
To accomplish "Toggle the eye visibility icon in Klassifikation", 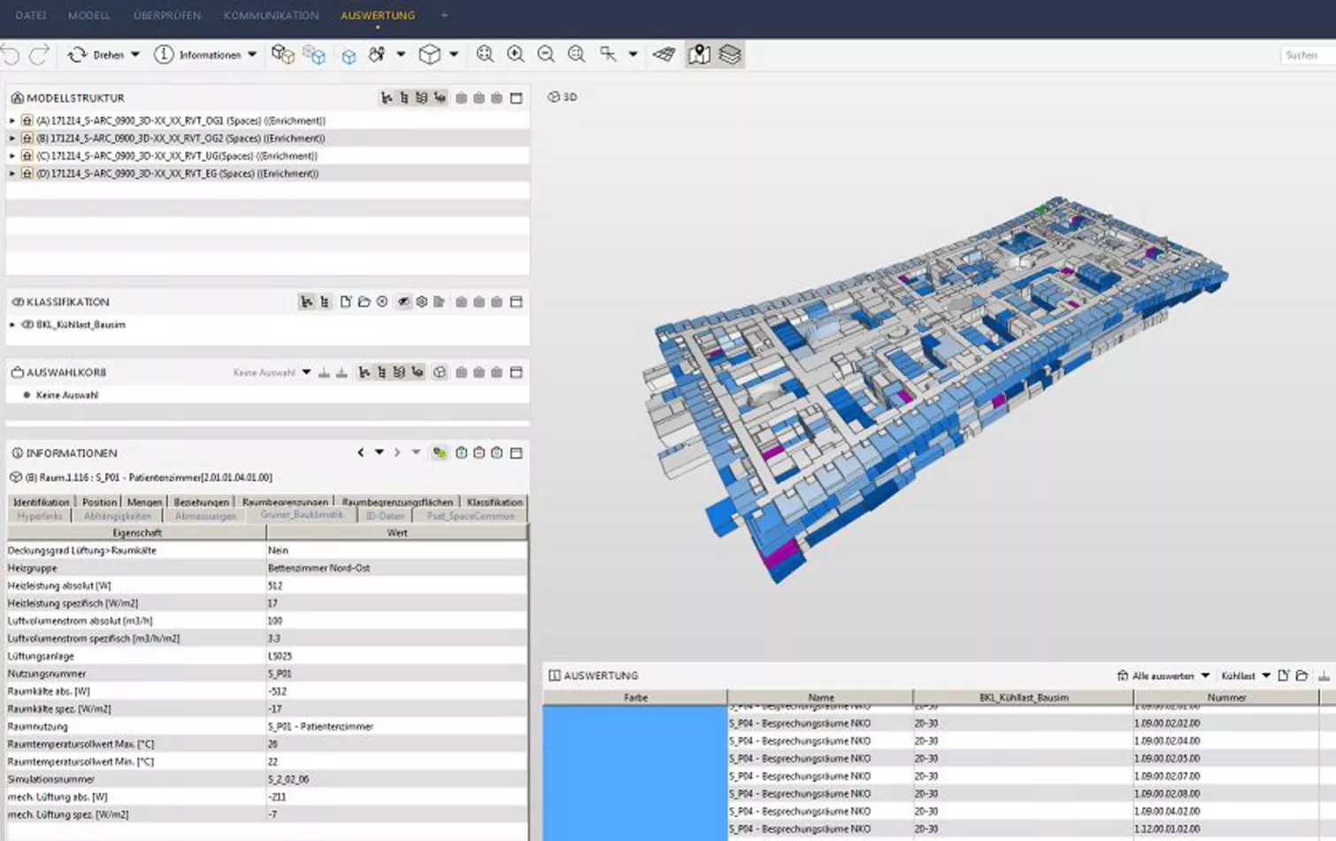I will tap(403, 302).
